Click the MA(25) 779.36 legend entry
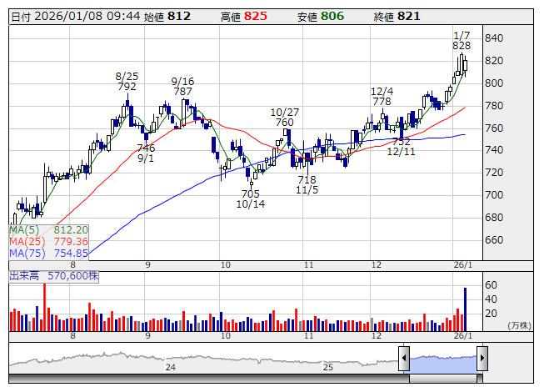The height and width of the screenshot is (392, 544). 48,242
